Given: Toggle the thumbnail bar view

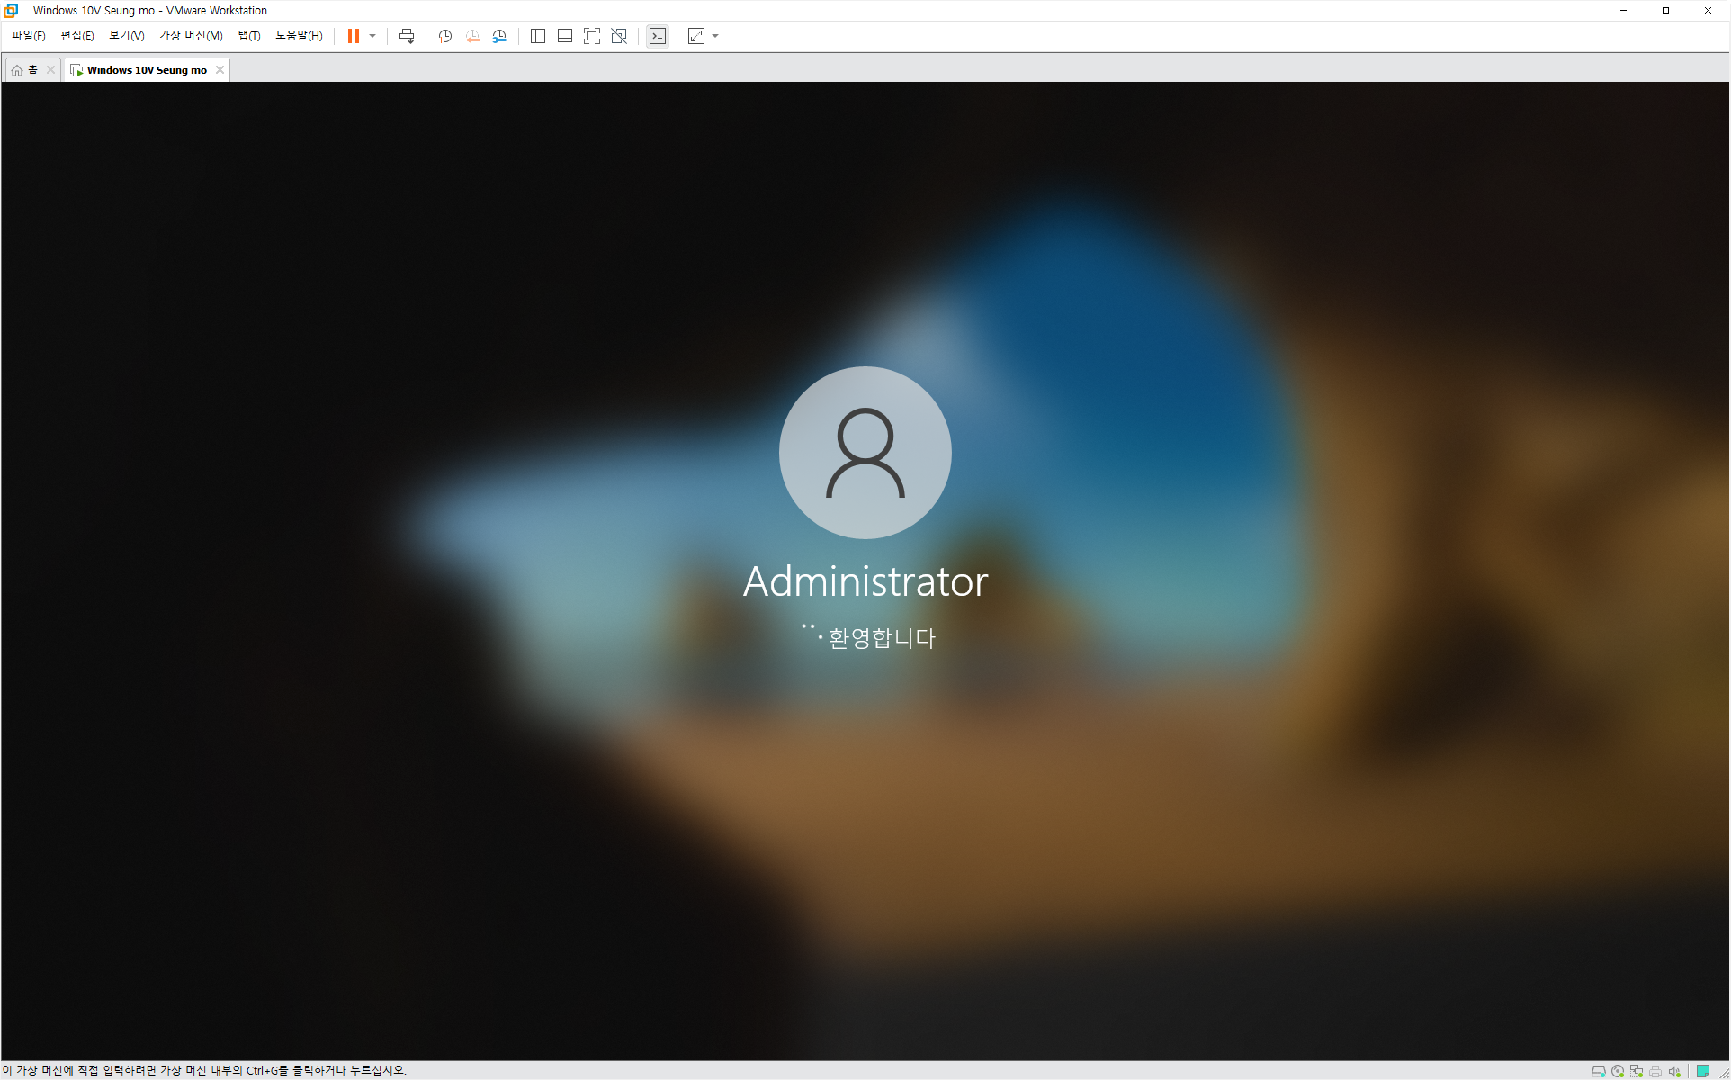Looking at the screenshot, I should [x=565, y=36].
